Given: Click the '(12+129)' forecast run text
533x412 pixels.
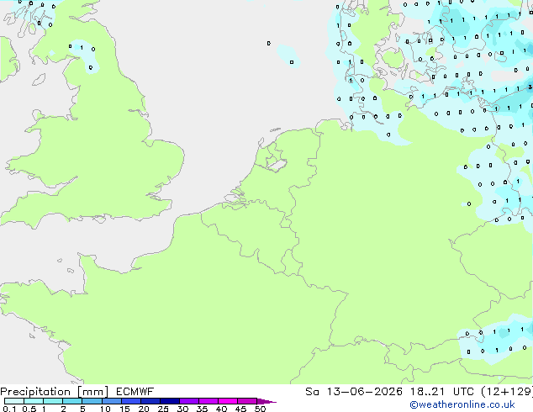Looking at the screenshot, I should click(x=507, y=392).
